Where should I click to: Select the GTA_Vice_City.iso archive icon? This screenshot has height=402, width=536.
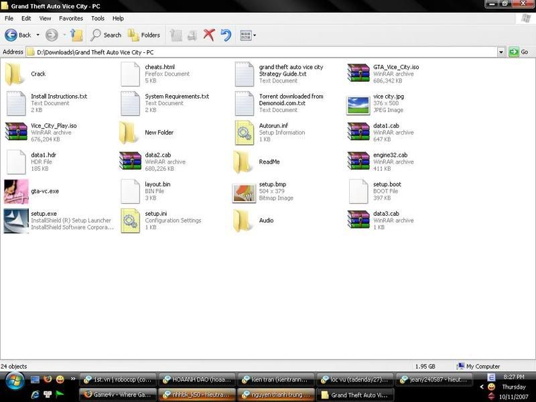[x=358, y=73]
